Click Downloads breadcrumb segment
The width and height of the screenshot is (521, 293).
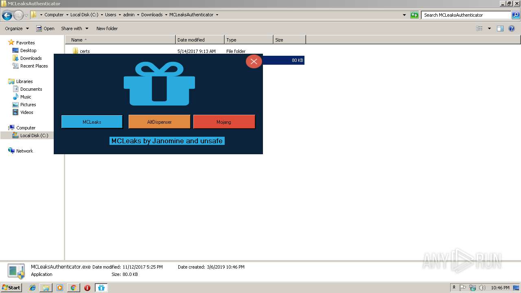[x=152, y=15]
